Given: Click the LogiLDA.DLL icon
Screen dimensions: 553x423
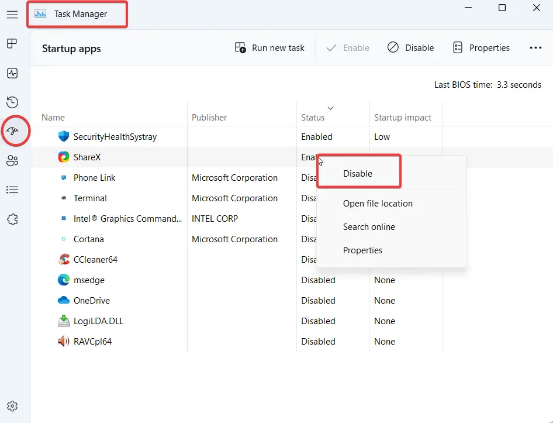Looking at the screenshot, I should click(64, 321).
